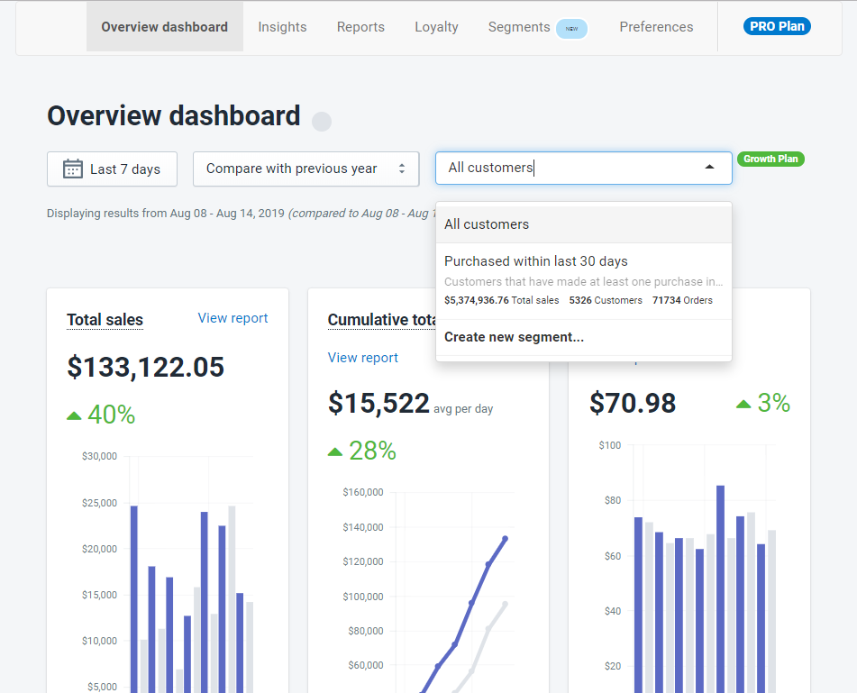Click the first blue bar in the Total sales chart
Image resolution: width=857 pixels, height=693 pixels.
(x=134, y=599)
